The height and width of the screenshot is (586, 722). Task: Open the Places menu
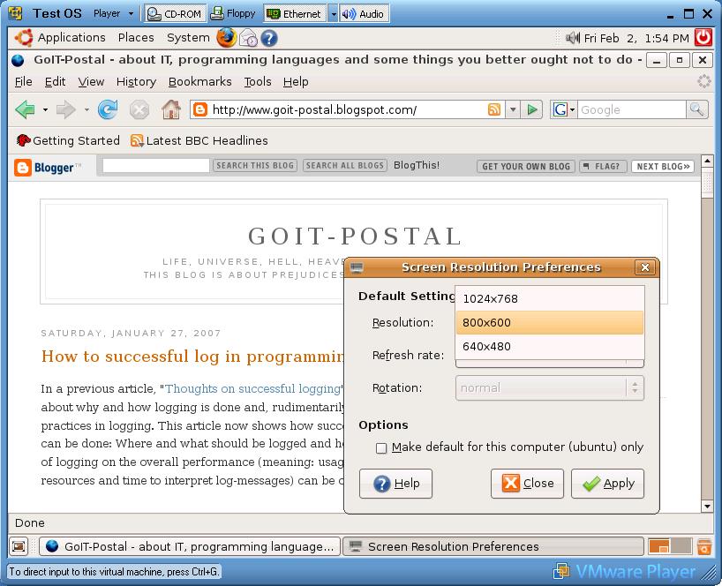coord(136,38)
